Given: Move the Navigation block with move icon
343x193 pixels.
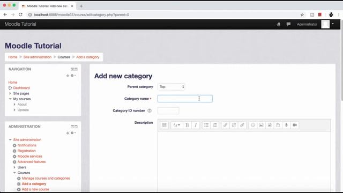Looking at the screenshot, I should (x=68, y=76).
